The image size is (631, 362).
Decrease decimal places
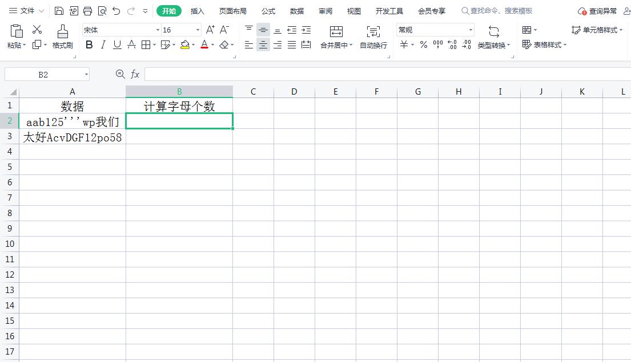click(x=467, y=44)
